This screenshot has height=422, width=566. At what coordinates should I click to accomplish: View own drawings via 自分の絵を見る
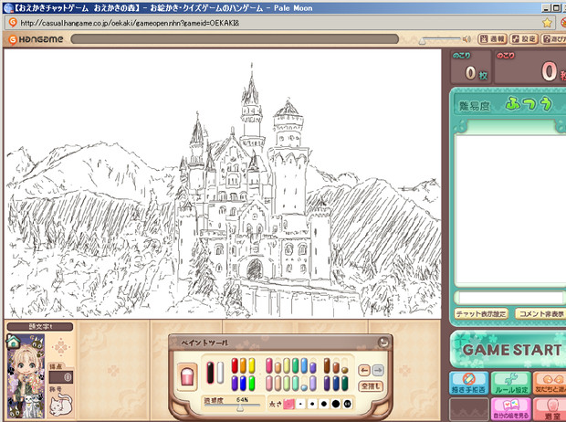click(511, 409)
